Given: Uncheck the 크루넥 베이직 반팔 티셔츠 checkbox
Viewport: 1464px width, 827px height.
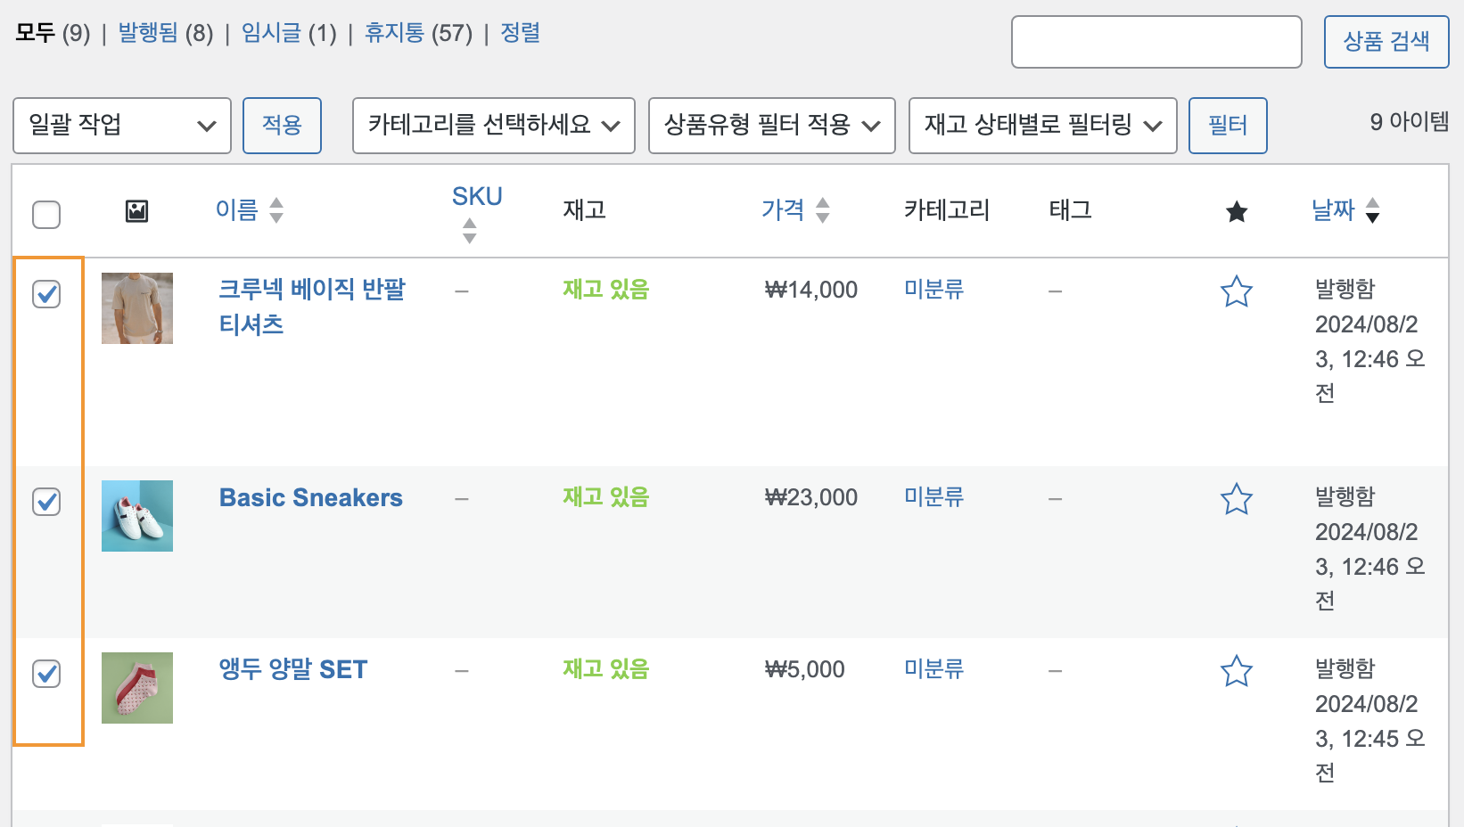Looking at the screenshot, I should (46, 294).
